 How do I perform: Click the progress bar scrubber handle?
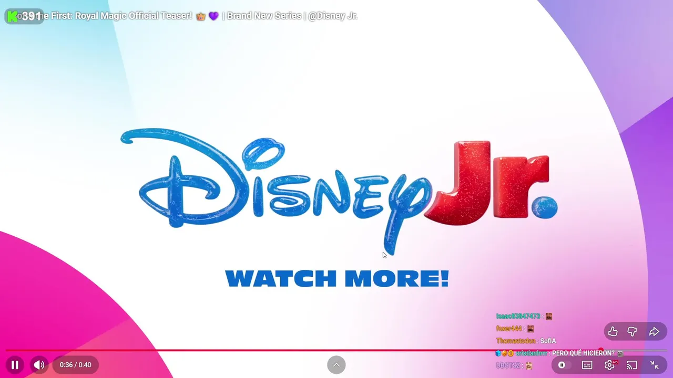(600, 350)
